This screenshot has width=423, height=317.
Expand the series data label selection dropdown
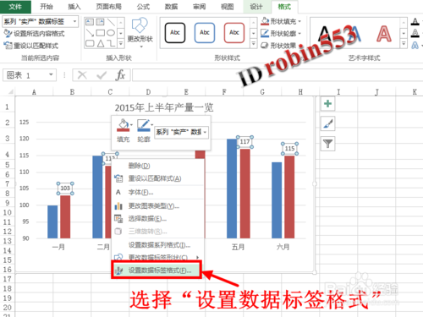click(x=74, y=21)
